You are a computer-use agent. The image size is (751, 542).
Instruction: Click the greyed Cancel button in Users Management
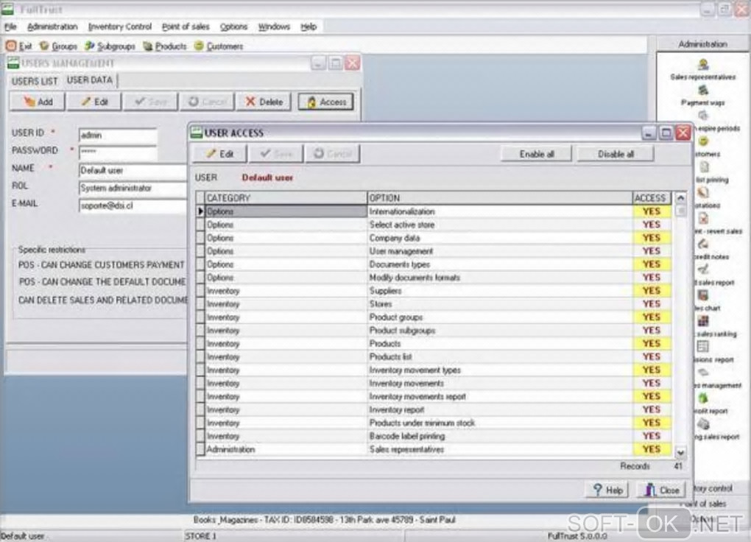point(207,102)
